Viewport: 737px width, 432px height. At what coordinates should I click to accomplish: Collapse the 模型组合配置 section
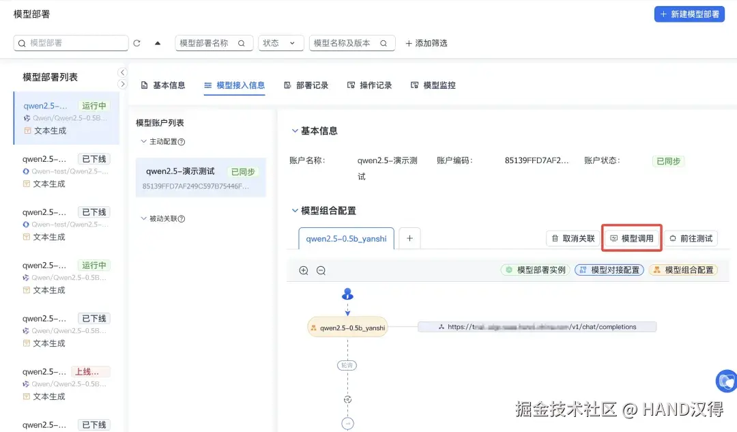coord(295,211)
